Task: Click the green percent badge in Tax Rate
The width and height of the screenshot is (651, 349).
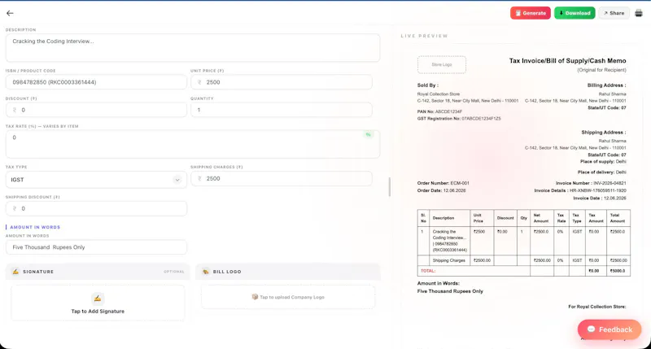Action: click(368, 134)
